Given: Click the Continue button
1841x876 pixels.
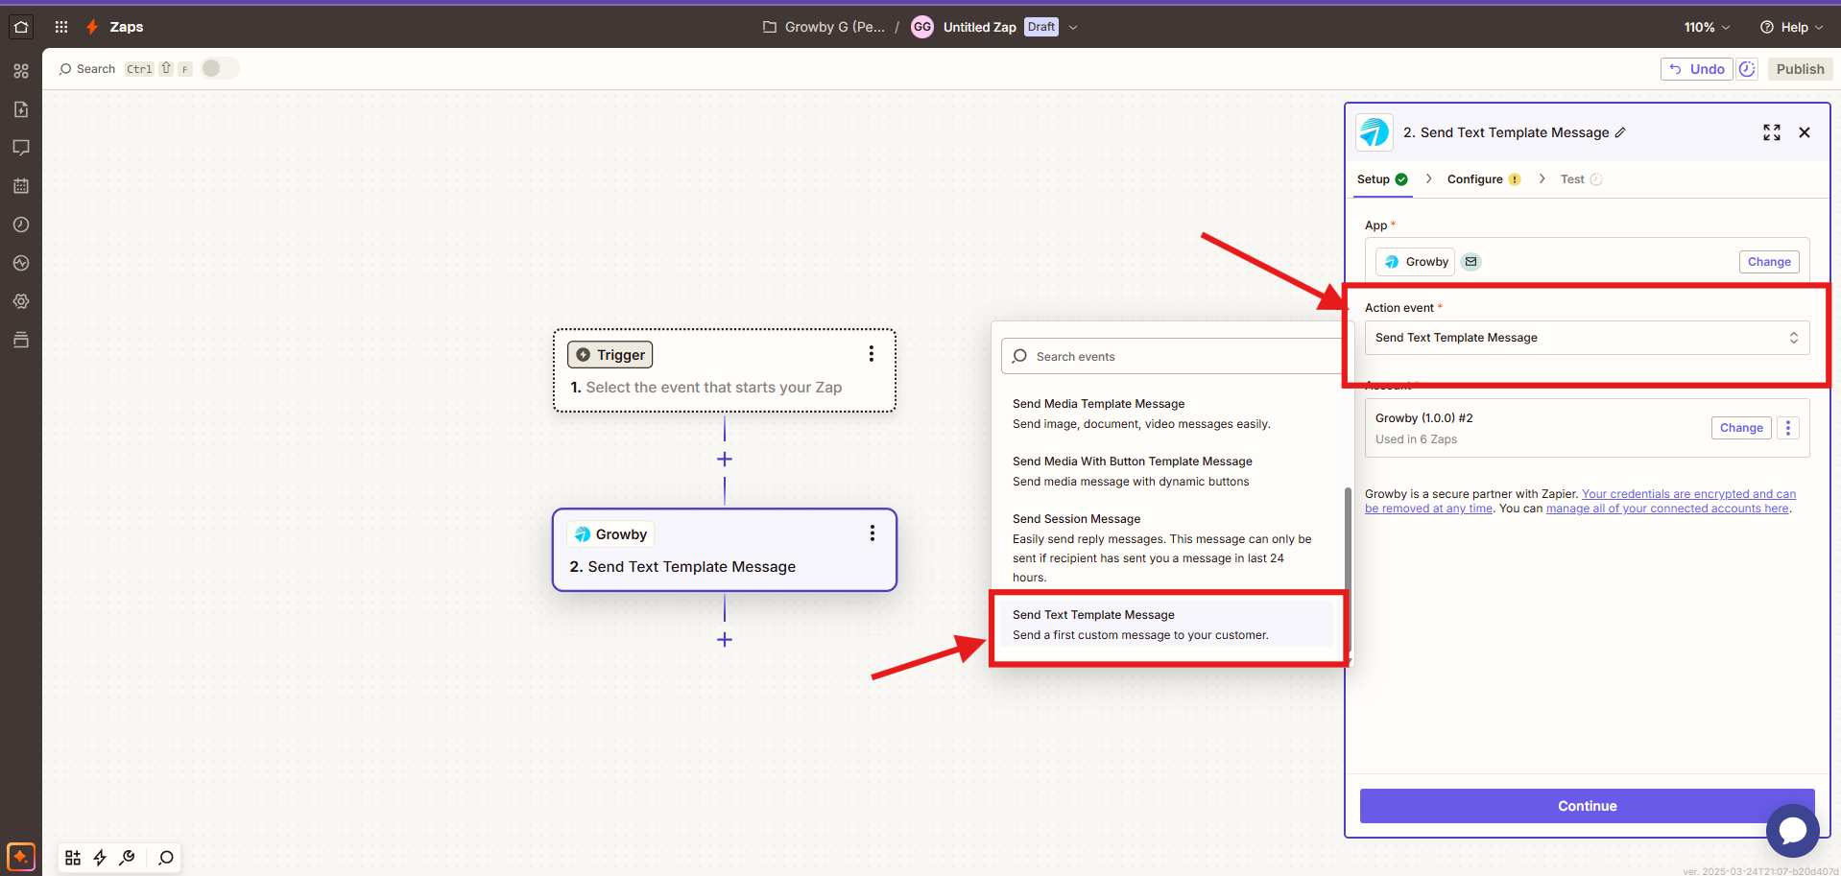Looking at the screenshot, I should (1587, 806).
